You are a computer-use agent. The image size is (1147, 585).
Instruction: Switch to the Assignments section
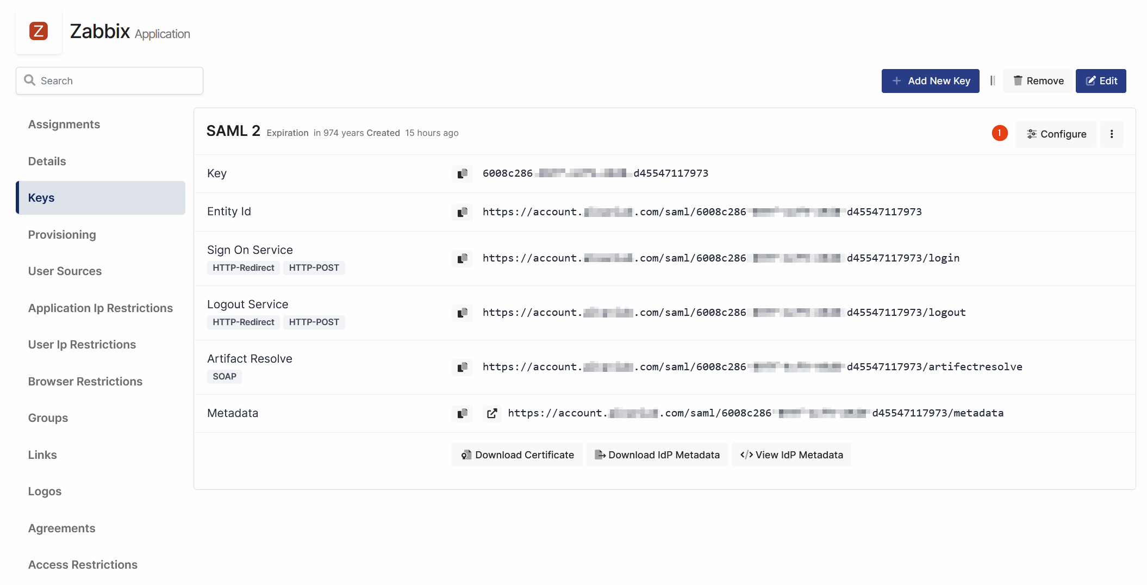tap(64, 125)
